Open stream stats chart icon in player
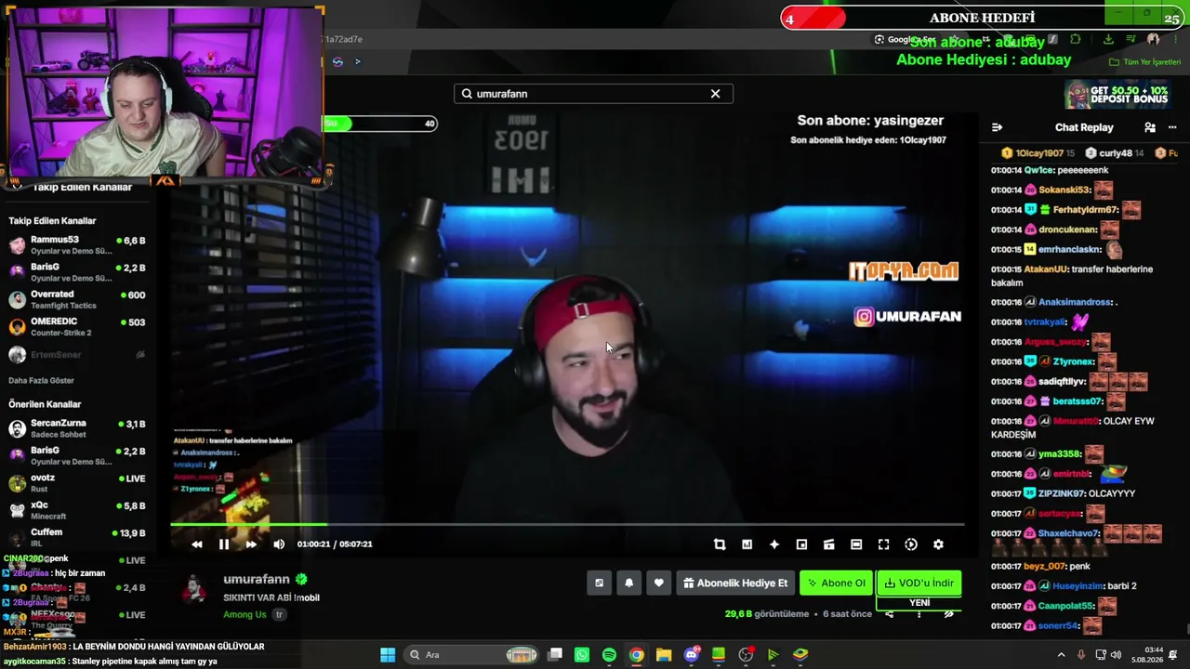This screenshot has width=1190, height=669. pyautogui.click(x=747, y=544)
